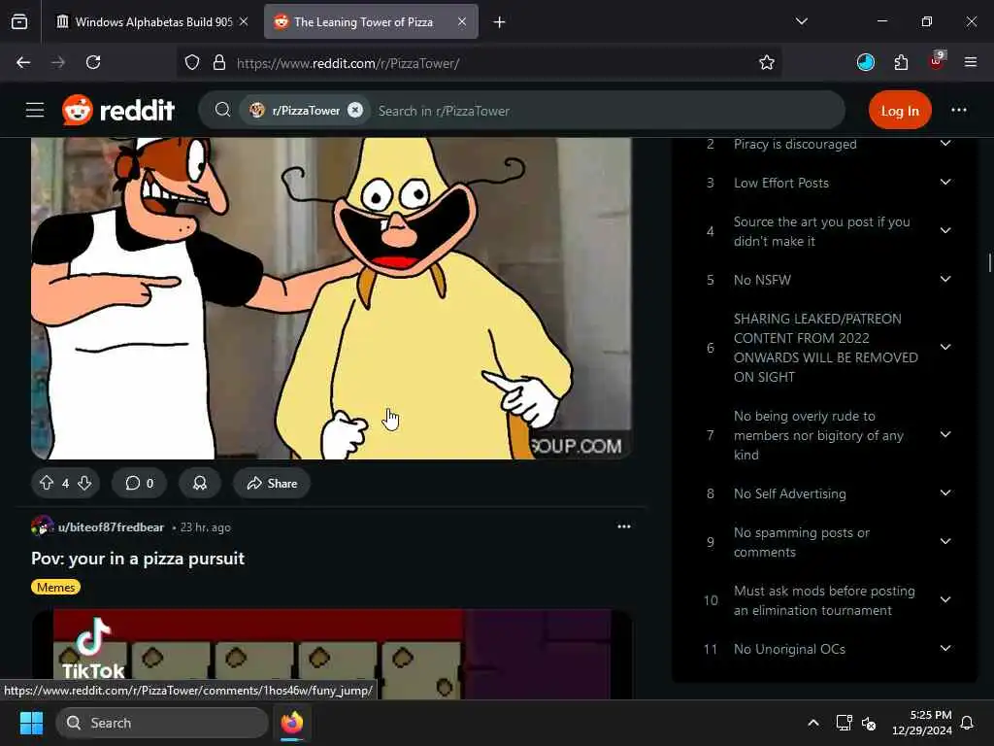Close The Leaning Tower of Pizza tab
This screenshot has width=994, height=746.
coord(462,22)
